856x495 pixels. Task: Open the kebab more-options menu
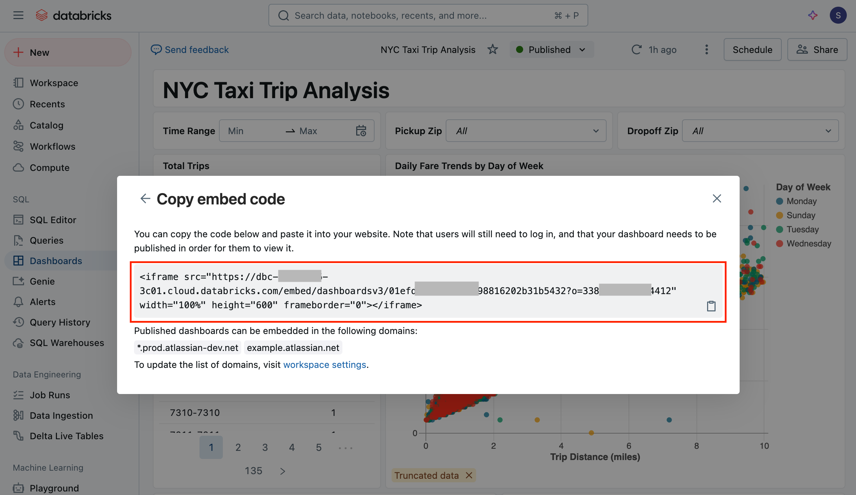(x=706, y=49)
